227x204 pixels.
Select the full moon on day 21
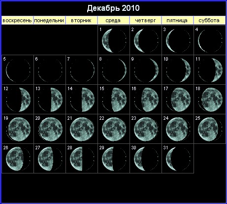(x=82, y=129)
